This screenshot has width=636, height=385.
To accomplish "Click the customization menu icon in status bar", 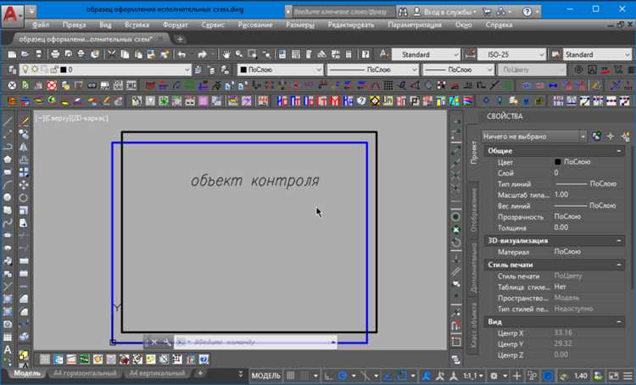I will pos(628,376).
